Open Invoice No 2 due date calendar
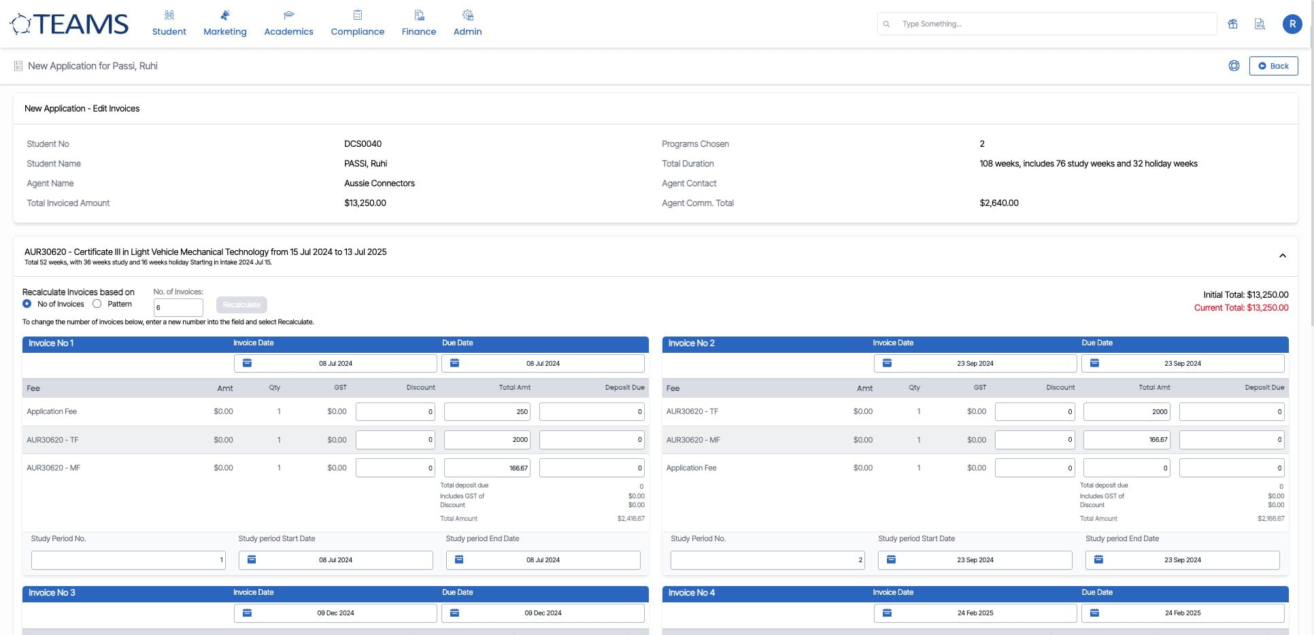 click(1094, 363)
